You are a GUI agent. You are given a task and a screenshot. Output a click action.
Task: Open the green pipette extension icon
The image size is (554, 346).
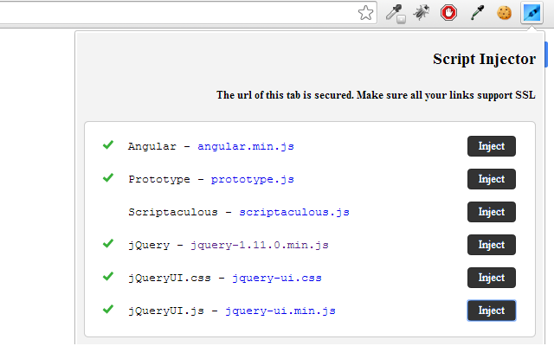click(477, 13)
